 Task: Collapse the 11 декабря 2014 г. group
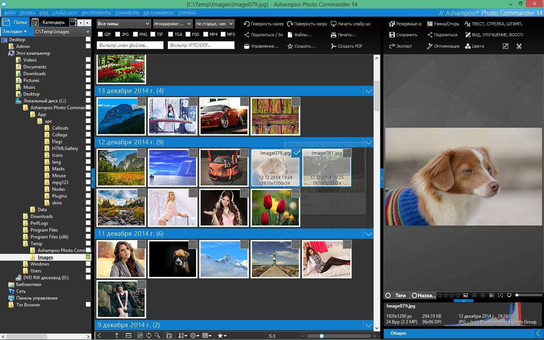(x=368, y=234)
